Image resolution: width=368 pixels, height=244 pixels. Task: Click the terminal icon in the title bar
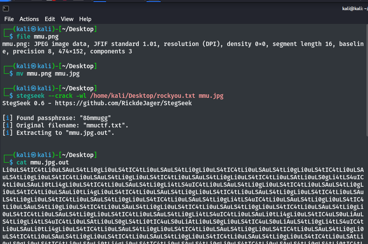point(6,9)
